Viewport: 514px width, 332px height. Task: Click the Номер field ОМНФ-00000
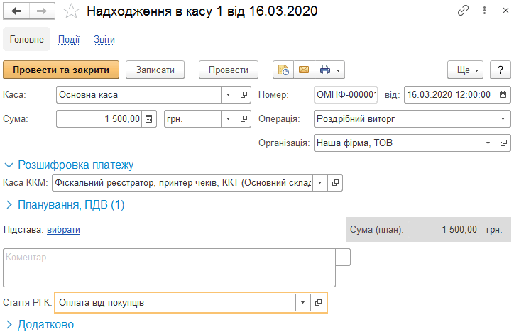point(346,95)
